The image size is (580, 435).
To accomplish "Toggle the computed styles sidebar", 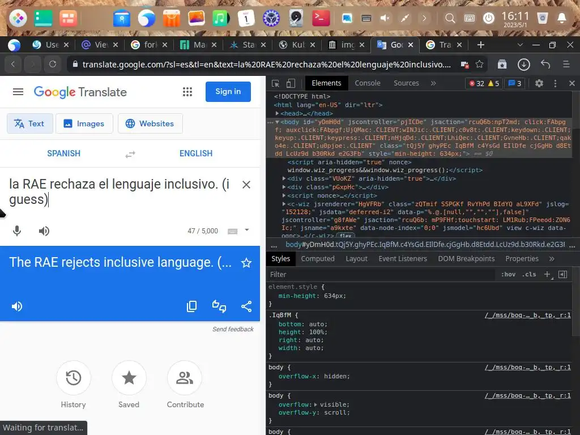I will point(562,274).
